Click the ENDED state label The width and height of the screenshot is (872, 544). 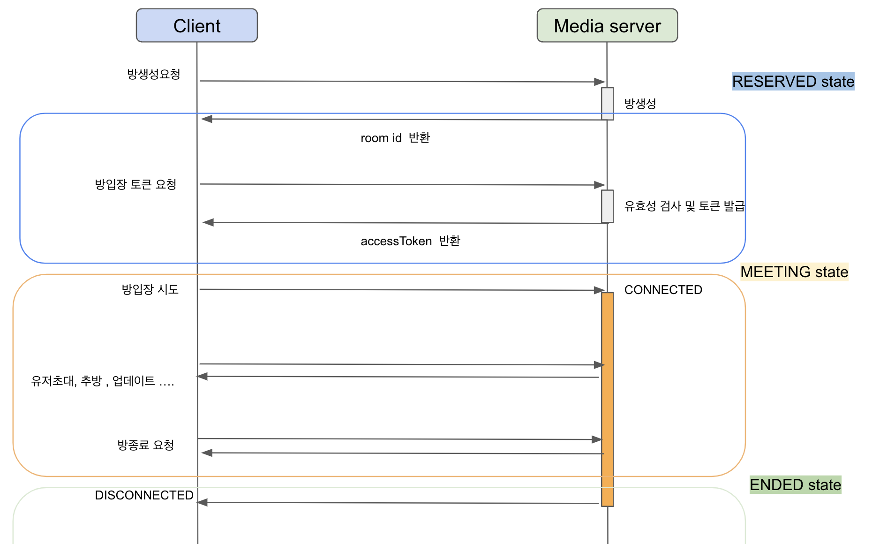795,484
